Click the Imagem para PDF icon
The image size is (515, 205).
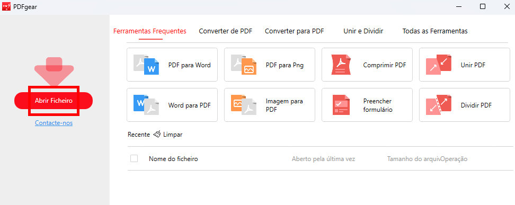[x=244, y=105]
